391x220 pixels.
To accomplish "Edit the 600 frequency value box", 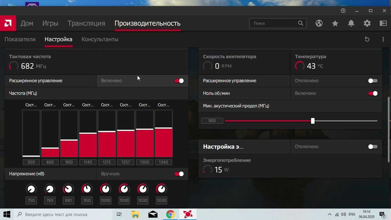I will click(50, 162).
